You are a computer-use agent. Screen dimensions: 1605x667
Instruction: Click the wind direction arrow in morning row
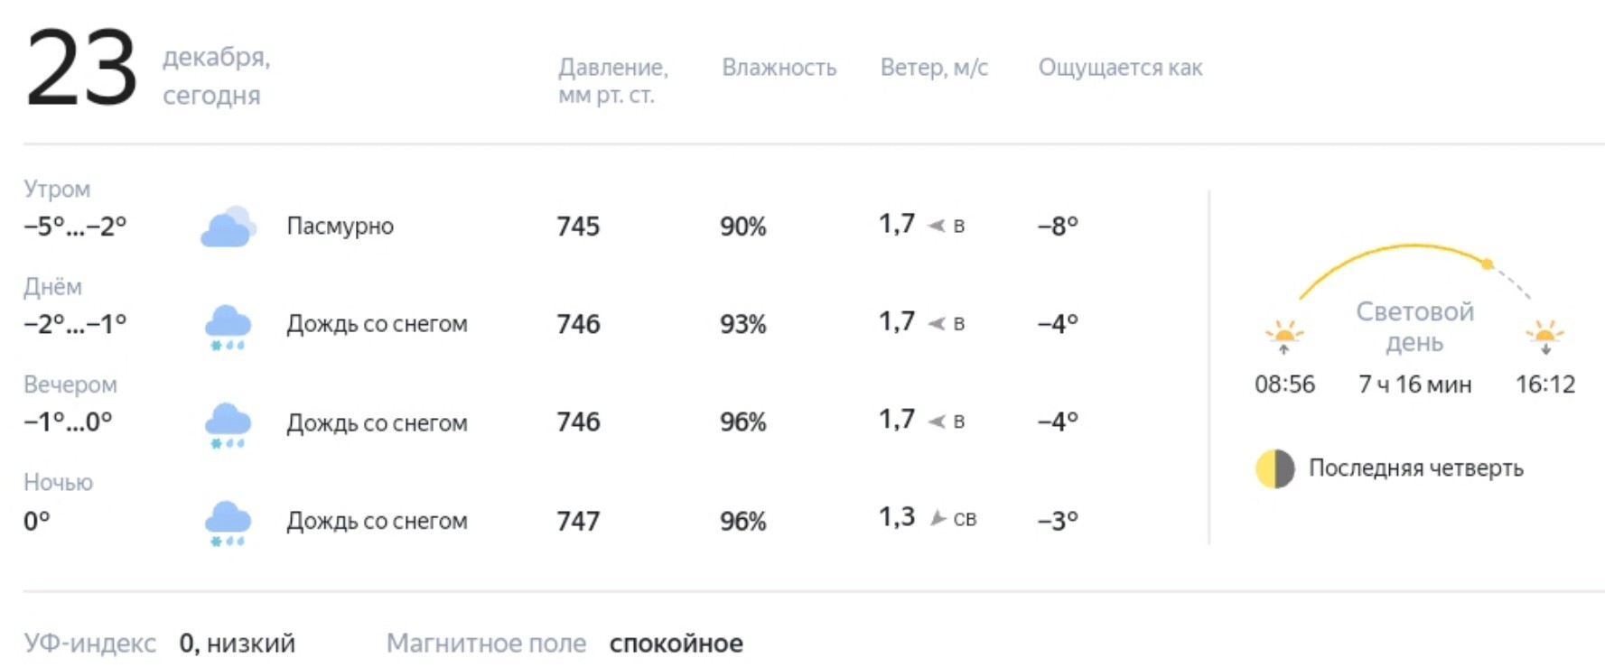[937, 226]
